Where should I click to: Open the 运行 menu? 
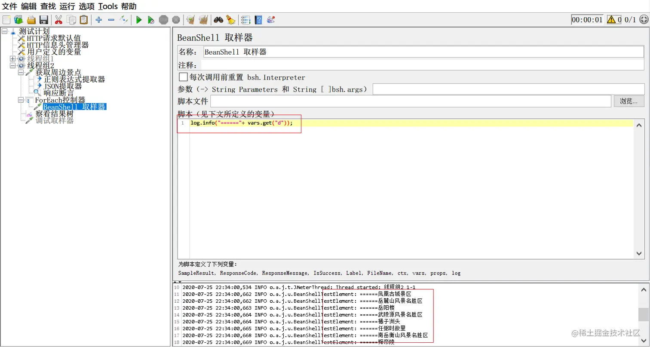67,6
